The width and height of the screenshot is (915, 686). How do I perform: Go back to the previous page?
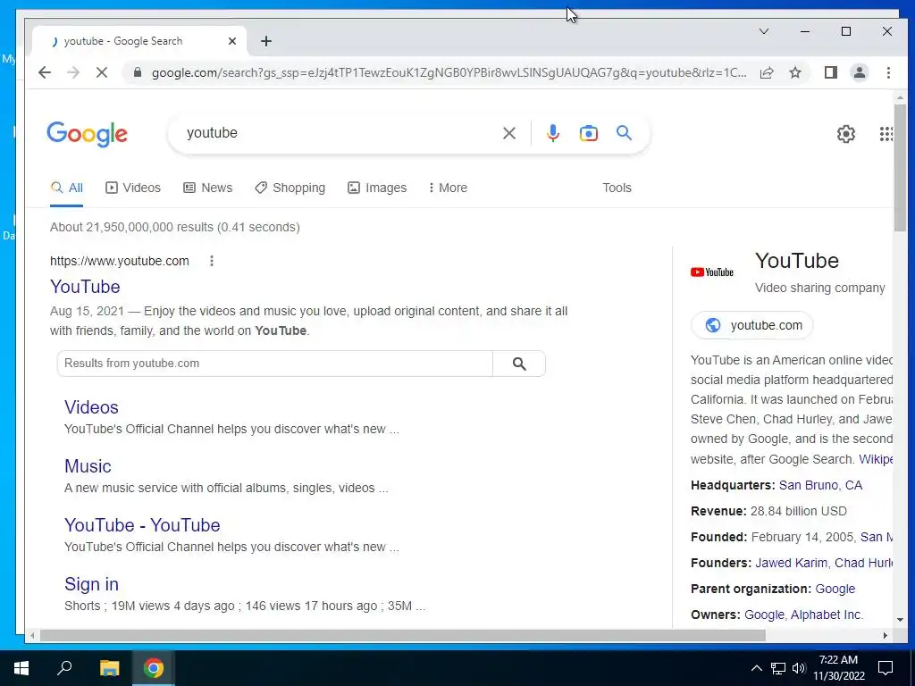45,72
